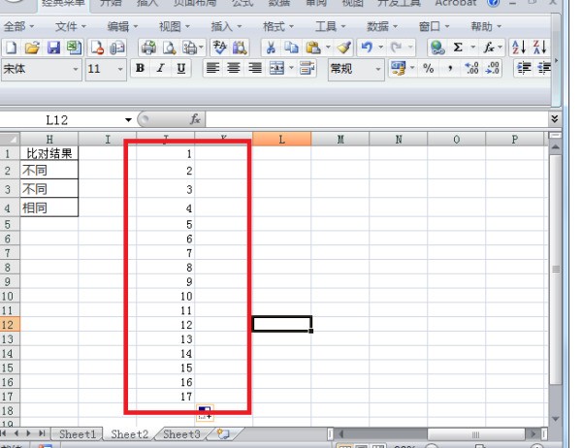Open a file with the folder icon
The width and height of the screenshot is (582, 448).
[x=32, y=48]
